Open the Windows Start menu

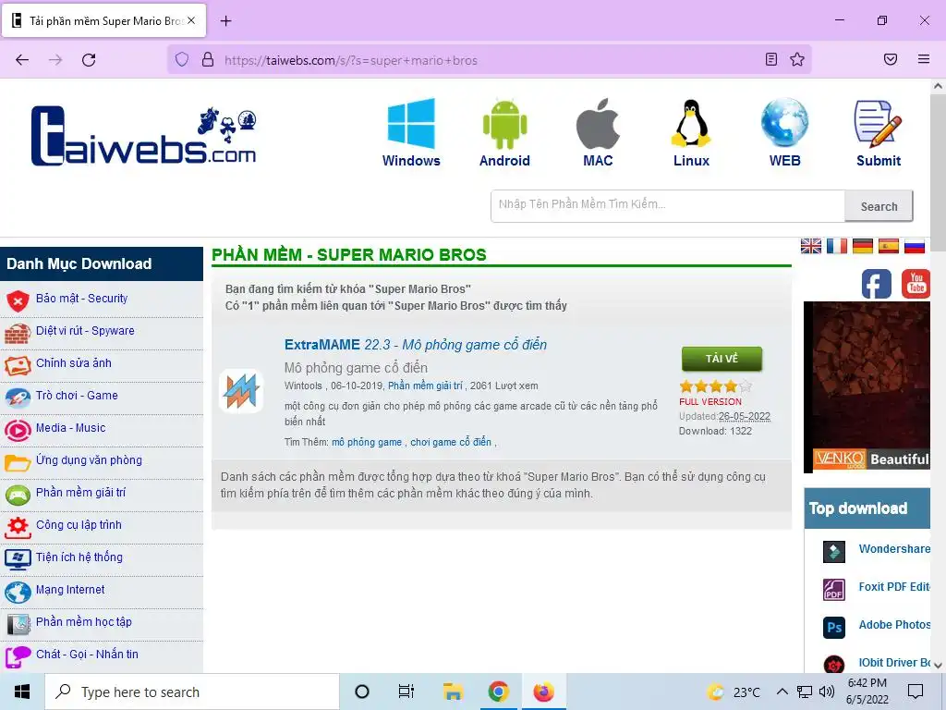coord(22,692)
